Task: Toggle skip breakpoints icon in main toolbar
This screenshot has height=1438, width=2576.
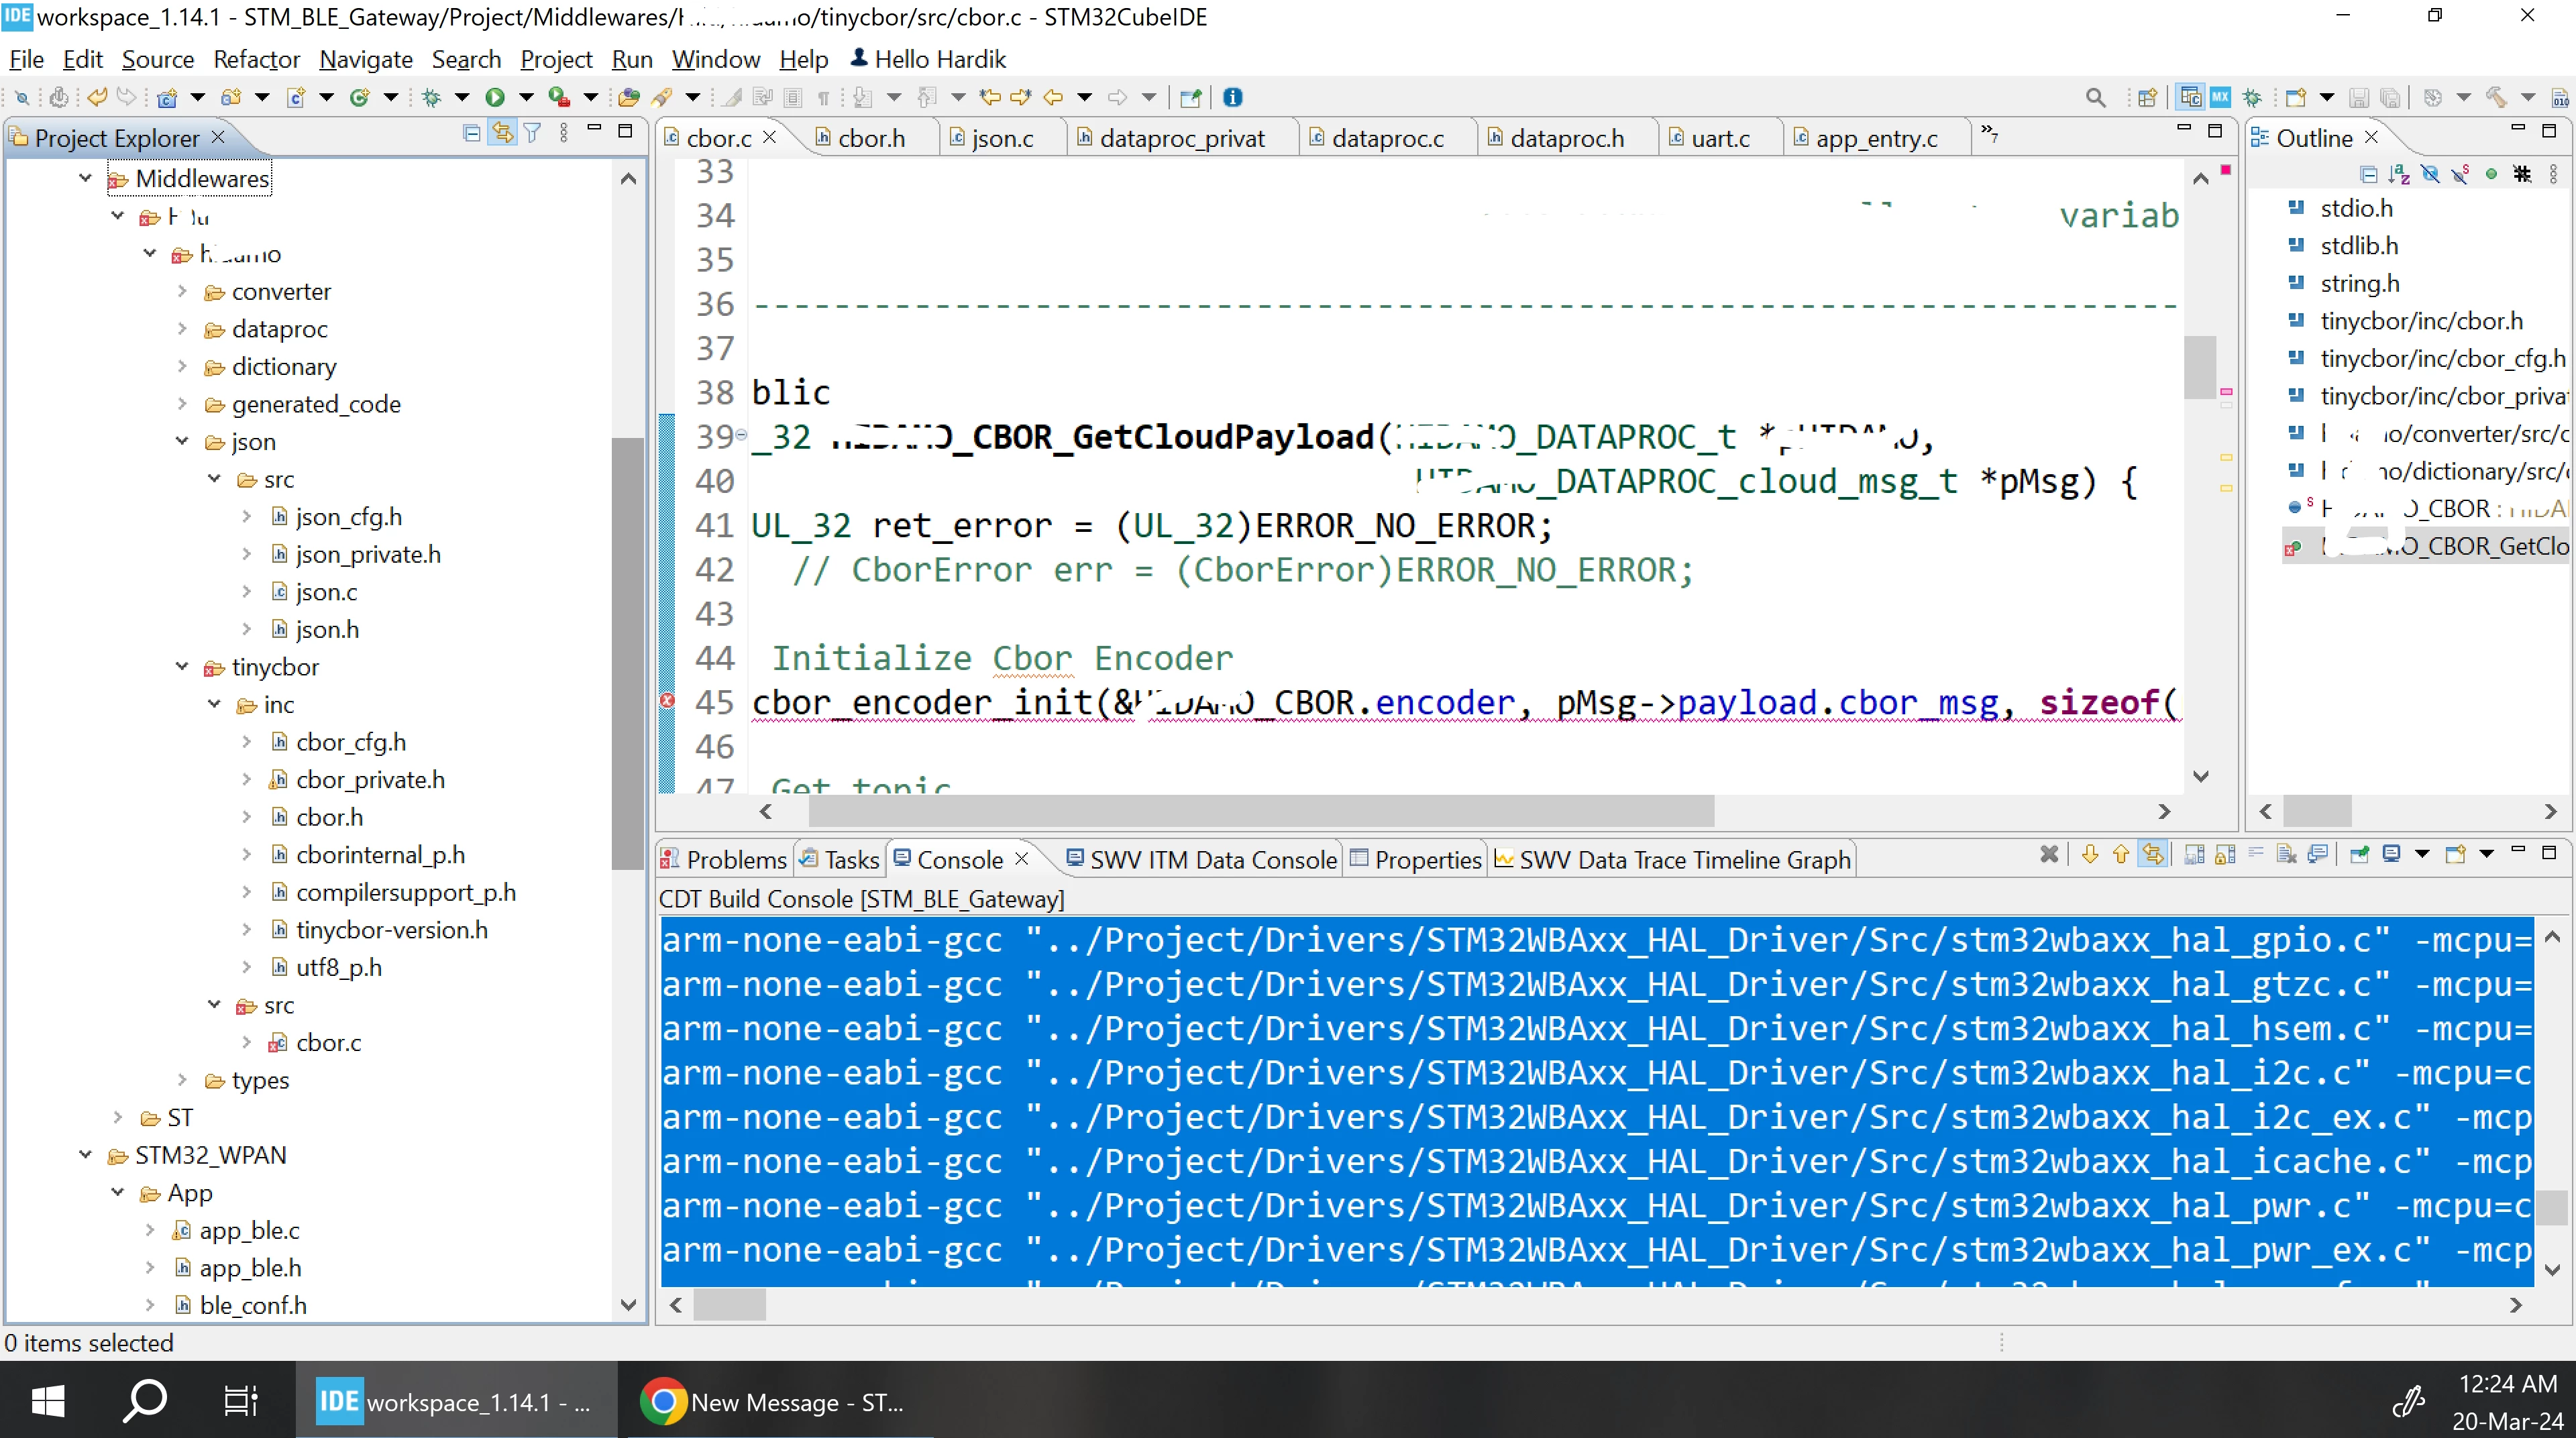Action: click(21, 97)
